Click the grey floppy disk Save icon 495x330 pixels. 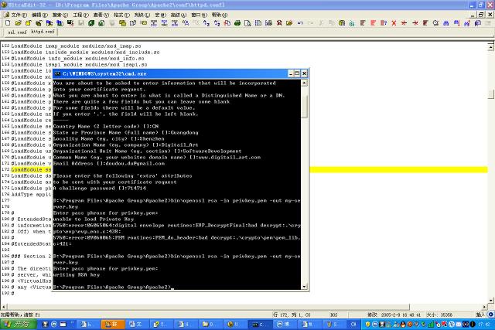pos(80,23)
